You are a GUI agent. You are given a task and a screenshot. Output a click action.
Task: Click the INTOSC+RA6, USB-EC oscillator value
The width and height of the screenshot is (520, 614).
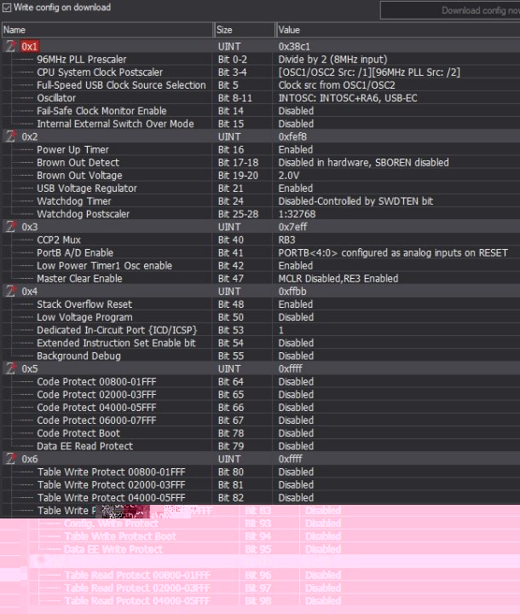[348, 98]
